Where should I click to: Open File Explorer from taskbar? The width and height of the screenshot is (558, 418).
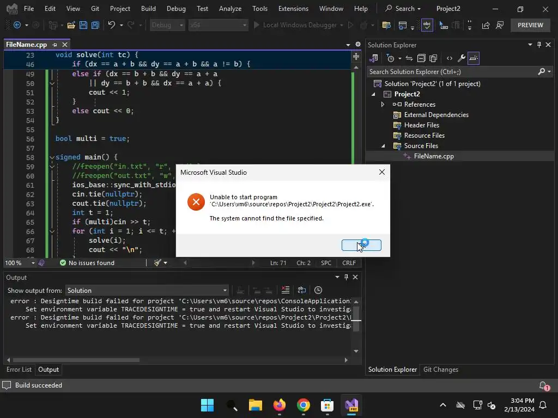[255, 405]
